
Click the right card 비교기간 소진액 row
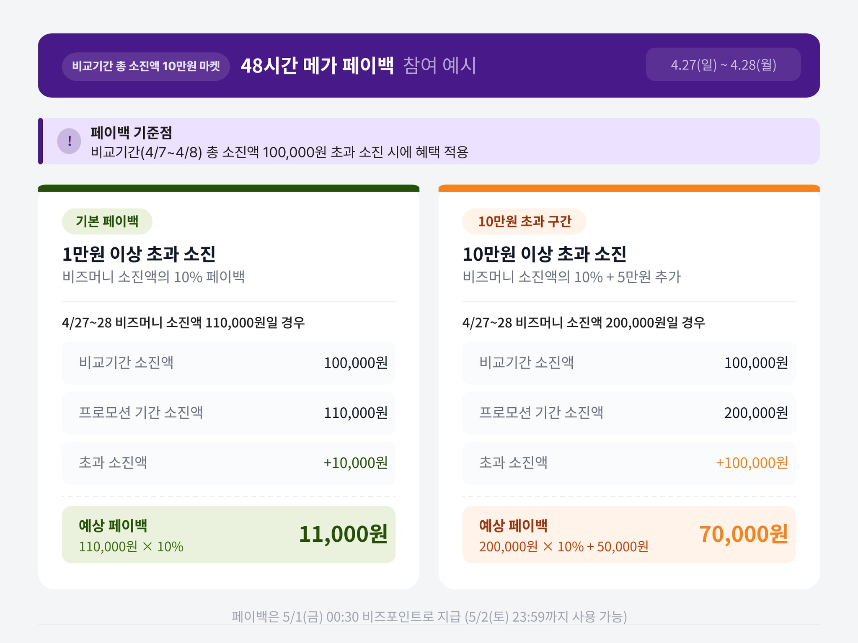628,363
